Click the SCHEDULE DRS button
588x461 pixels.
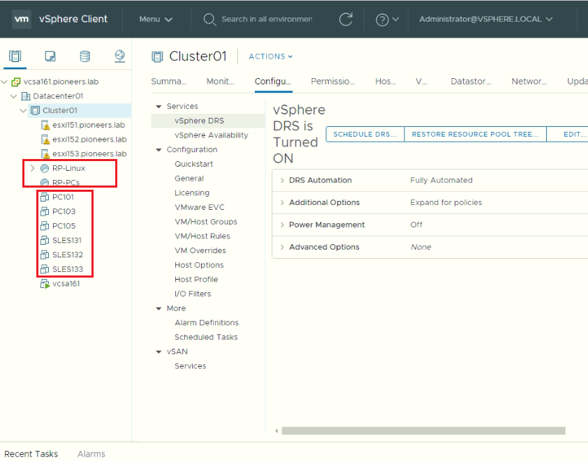(365, 135)
